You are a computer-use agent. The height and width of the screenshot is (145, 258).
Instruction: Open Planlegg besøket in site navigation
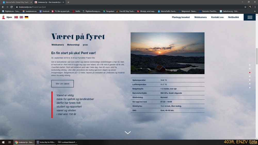click(x=181, y=17)
